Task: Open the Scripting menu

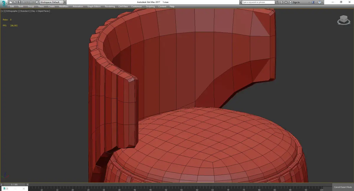Action: point(150,6)
